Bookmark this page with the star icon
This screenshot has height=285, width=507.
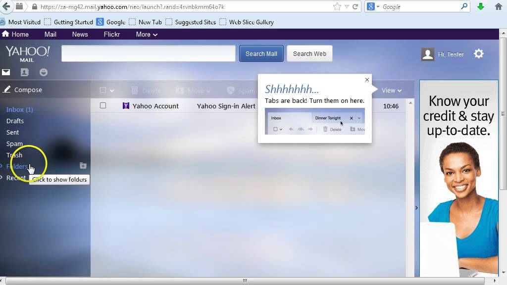337,6
